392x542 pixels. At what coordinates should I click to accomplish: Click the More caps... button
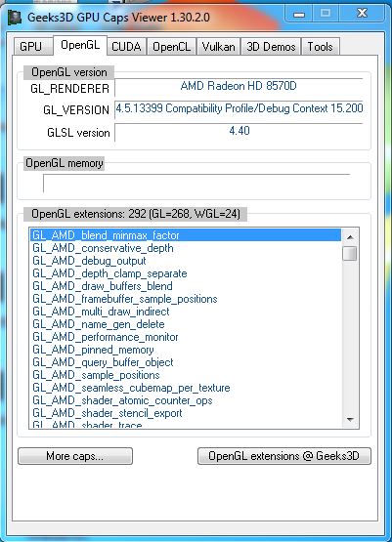75,456
